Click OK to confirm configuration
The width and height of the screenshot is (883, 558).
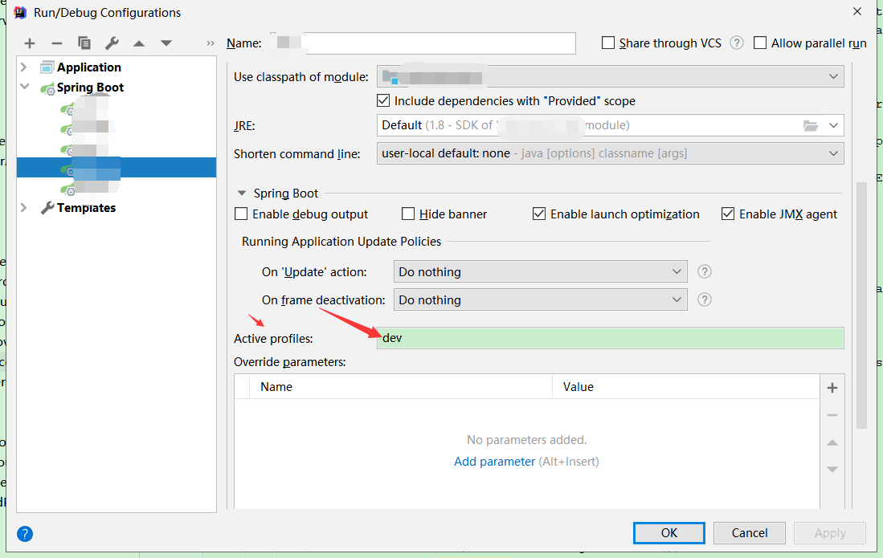(x=669, y=532)
